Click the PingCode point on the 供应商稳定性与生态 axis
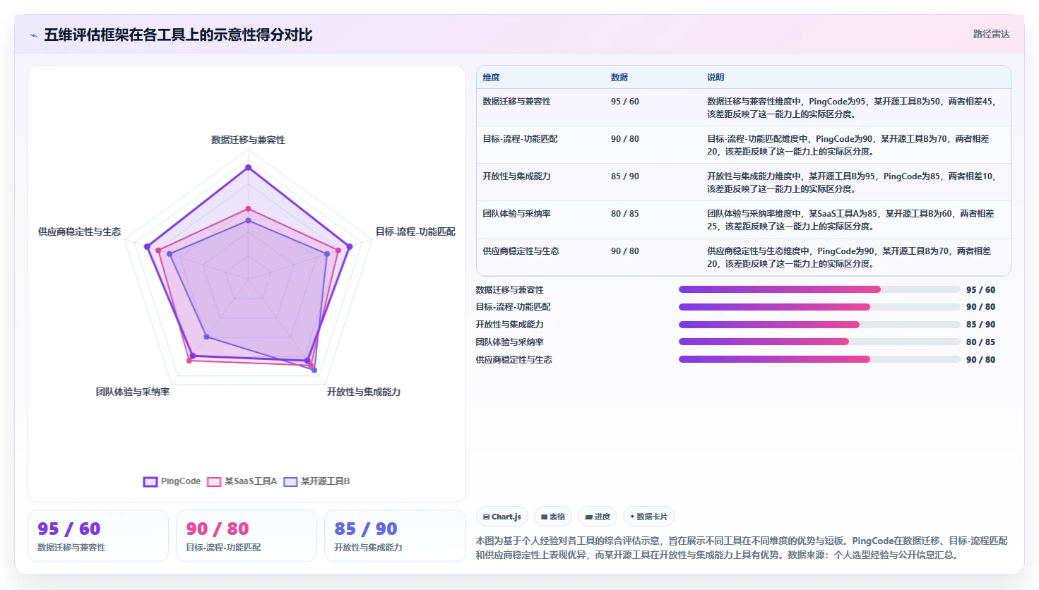This screenshot has height=590, width=1039. tap(147, 246)
